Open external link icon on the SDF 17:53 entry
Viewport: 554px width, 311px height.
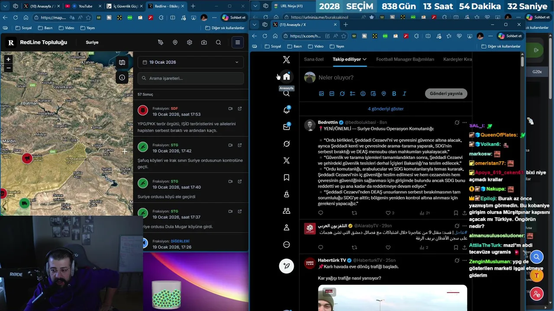[x=240, y=109]
